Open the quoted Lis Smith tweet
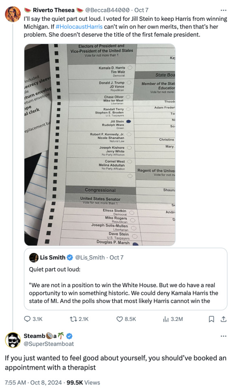The width and height of the screenshot is (233, 391). point(126,279)
